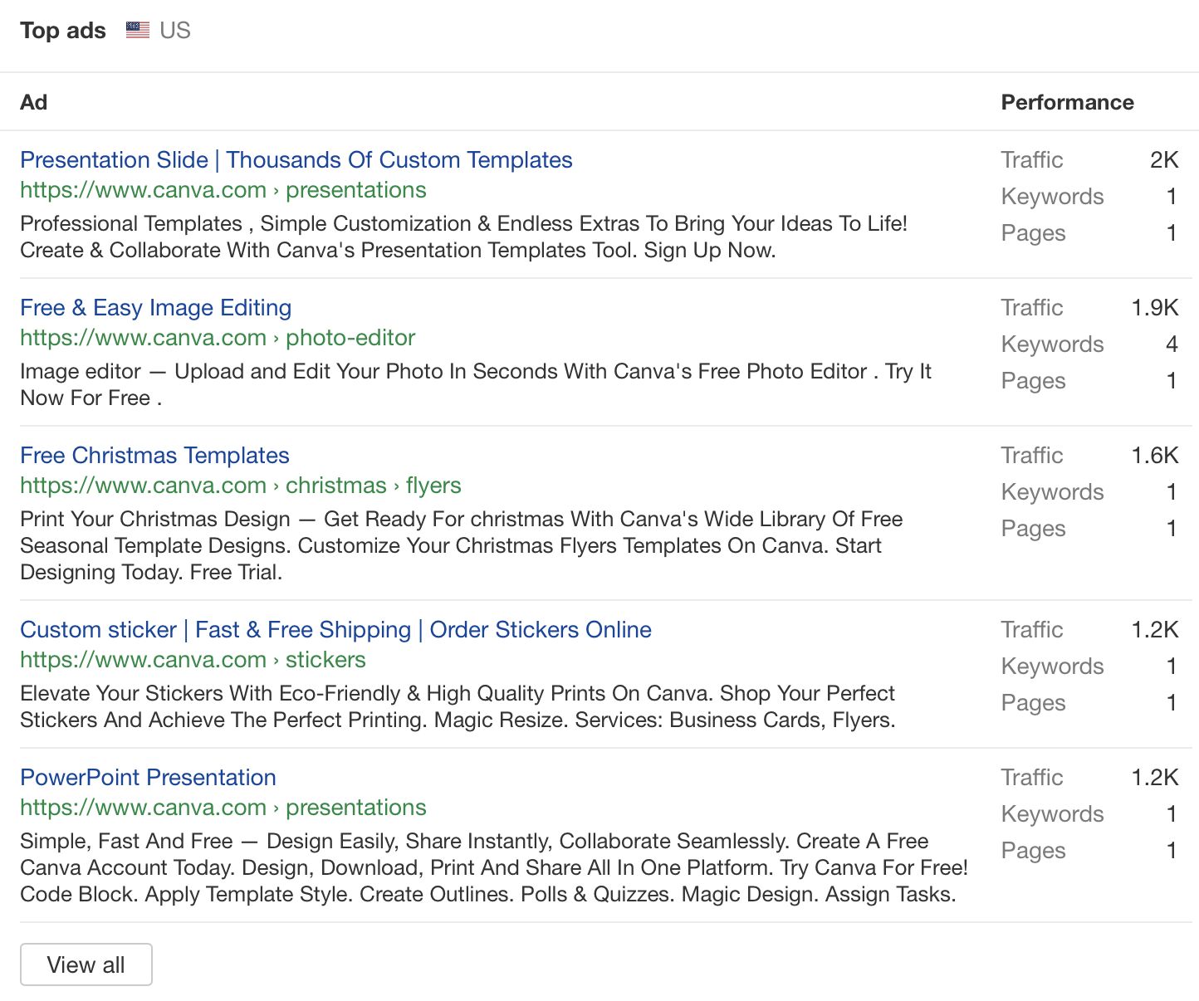Select the 2K Traffic value
Screen dimensions: 1199x1001
tap(1162, 159)
